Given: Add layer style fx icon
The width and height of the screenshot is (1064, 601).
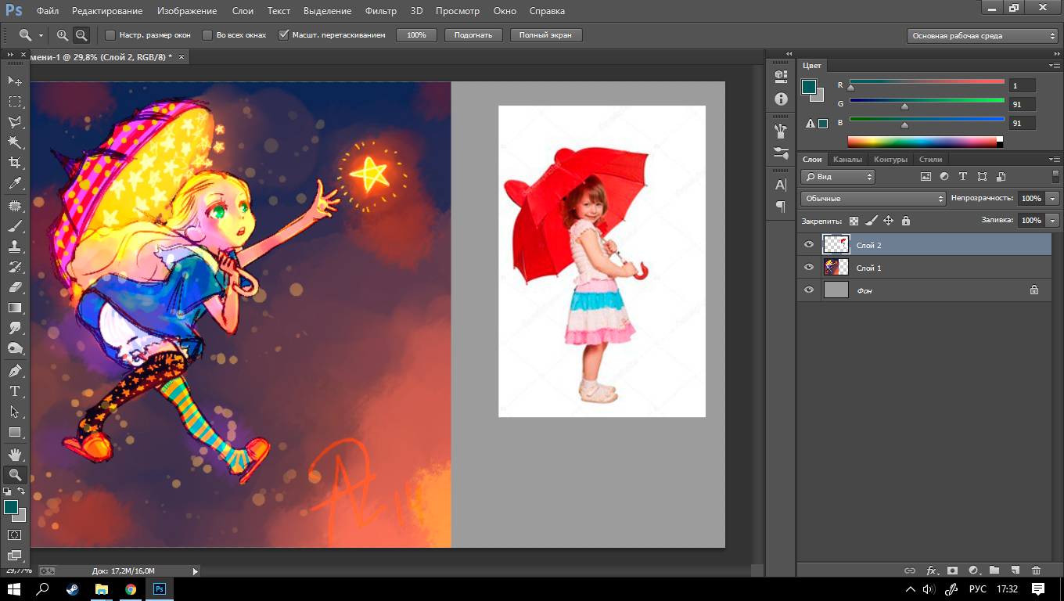Looking at the screenshot, I should (x=932, y=570).
